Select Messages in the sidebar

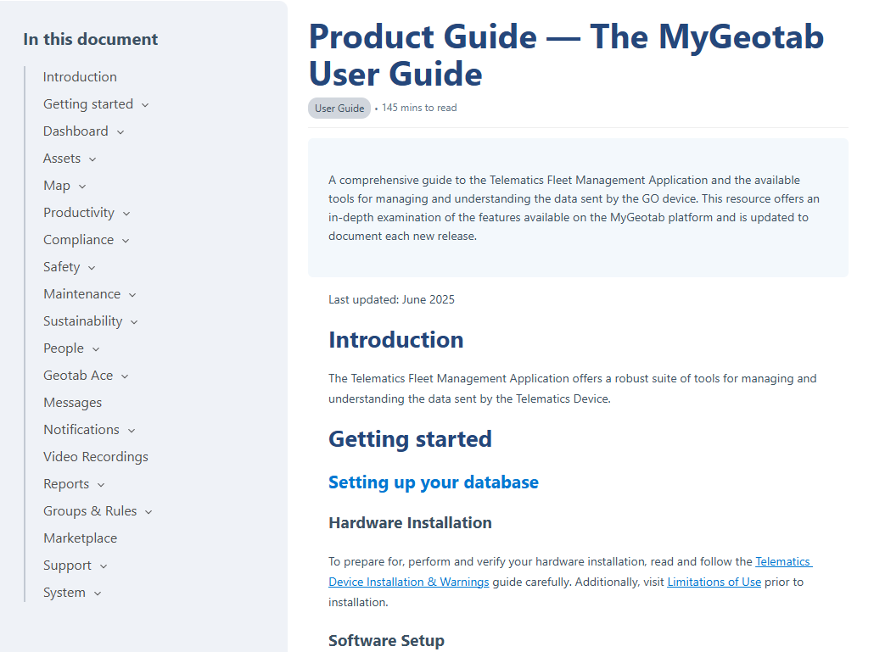coord(72,402)
